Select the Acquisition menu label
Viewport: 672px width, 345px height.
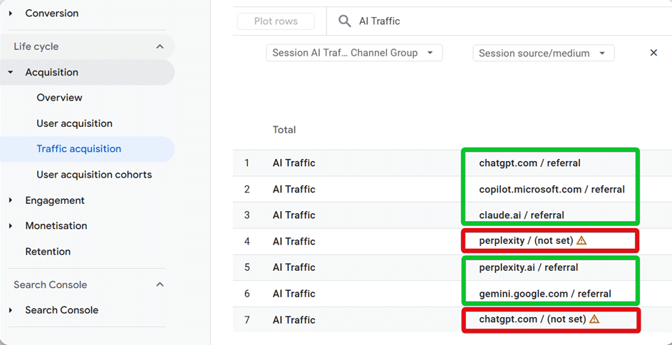point(51,73)
